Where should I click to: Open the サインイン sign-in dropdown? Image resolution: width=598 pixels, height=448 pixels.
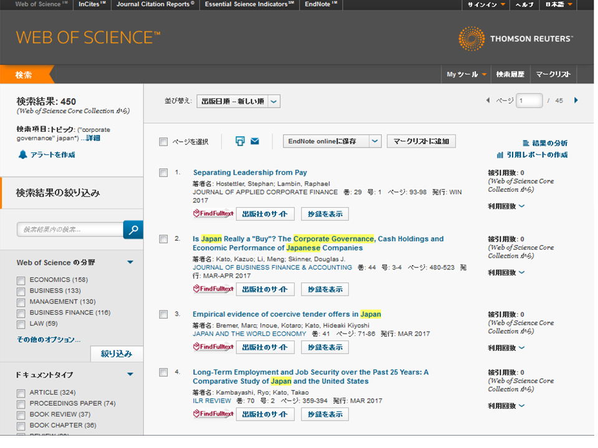click(486, 4)
